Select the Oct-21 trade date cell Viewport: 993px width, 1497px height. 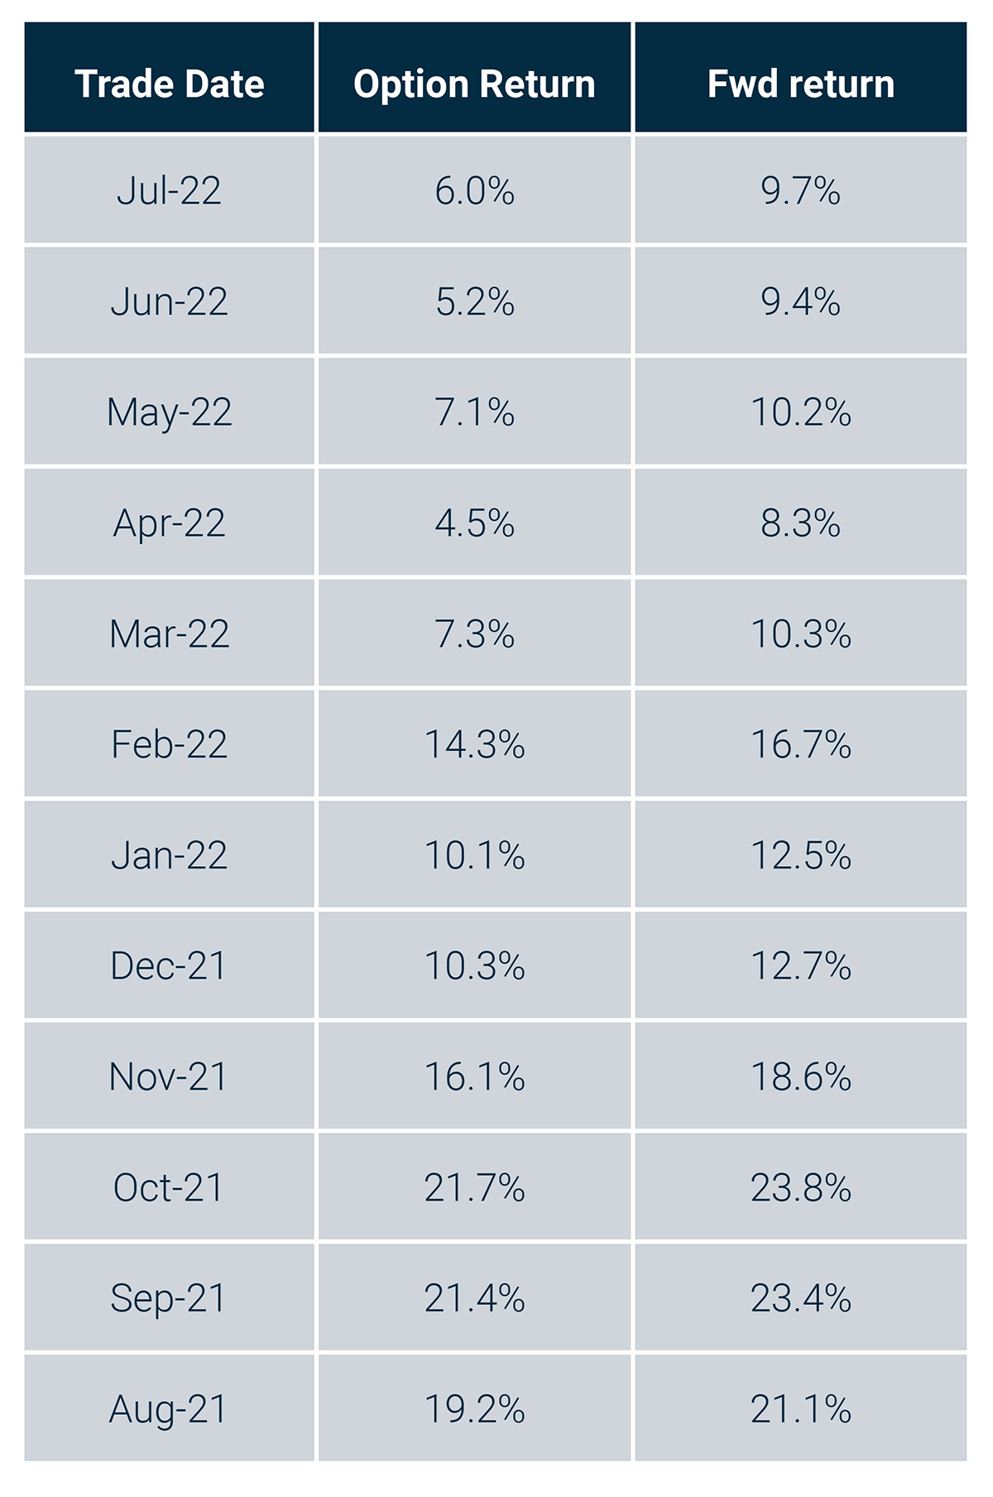coord(169,1187)
